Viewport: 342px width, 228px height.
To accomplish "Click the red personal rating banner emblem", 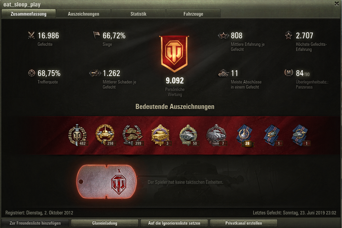I will [174, 54].
